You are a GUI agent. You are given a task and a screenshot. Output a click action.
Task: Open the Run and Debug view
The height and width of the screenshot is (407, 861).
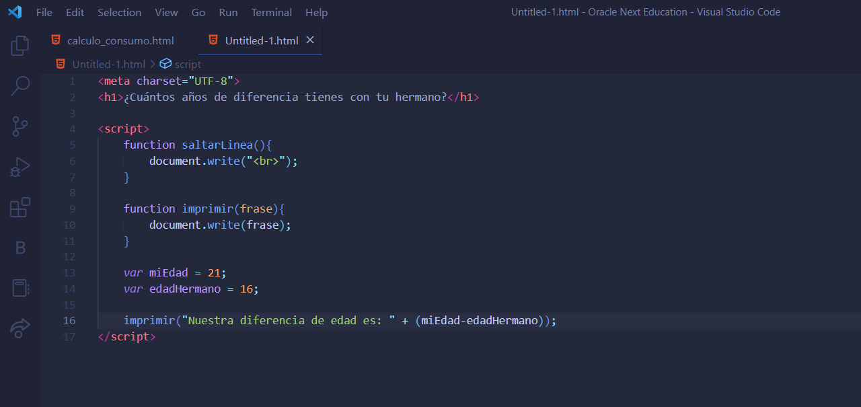click(20, 167)
